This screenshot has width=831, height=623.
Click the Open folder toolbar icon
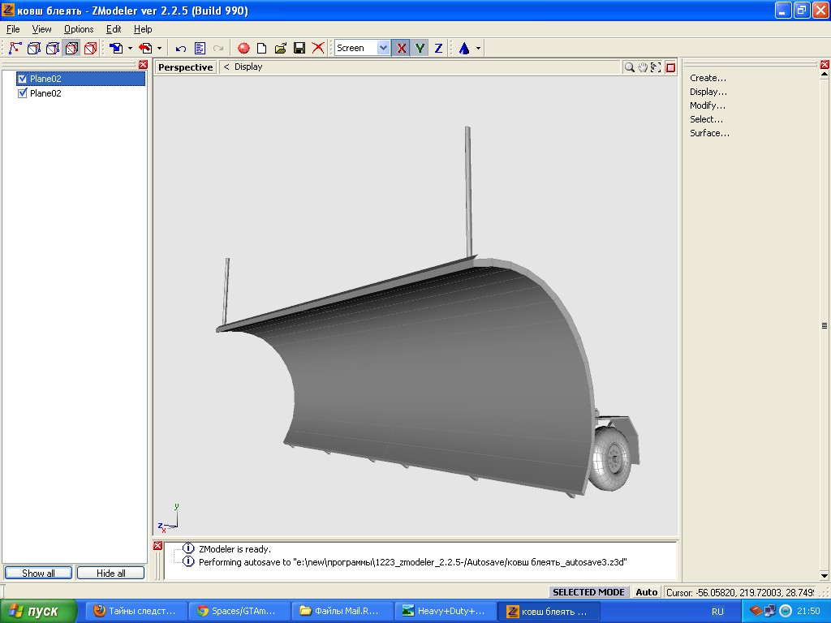click(281, 48)
